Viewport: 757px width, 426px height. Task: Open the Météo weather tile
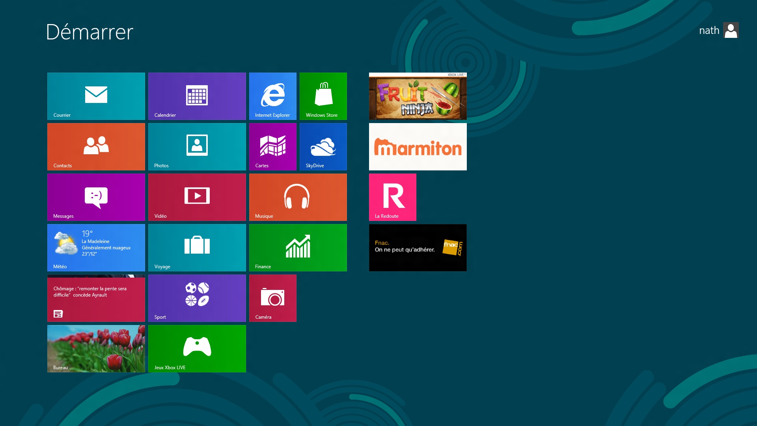(x=96, y=248)
